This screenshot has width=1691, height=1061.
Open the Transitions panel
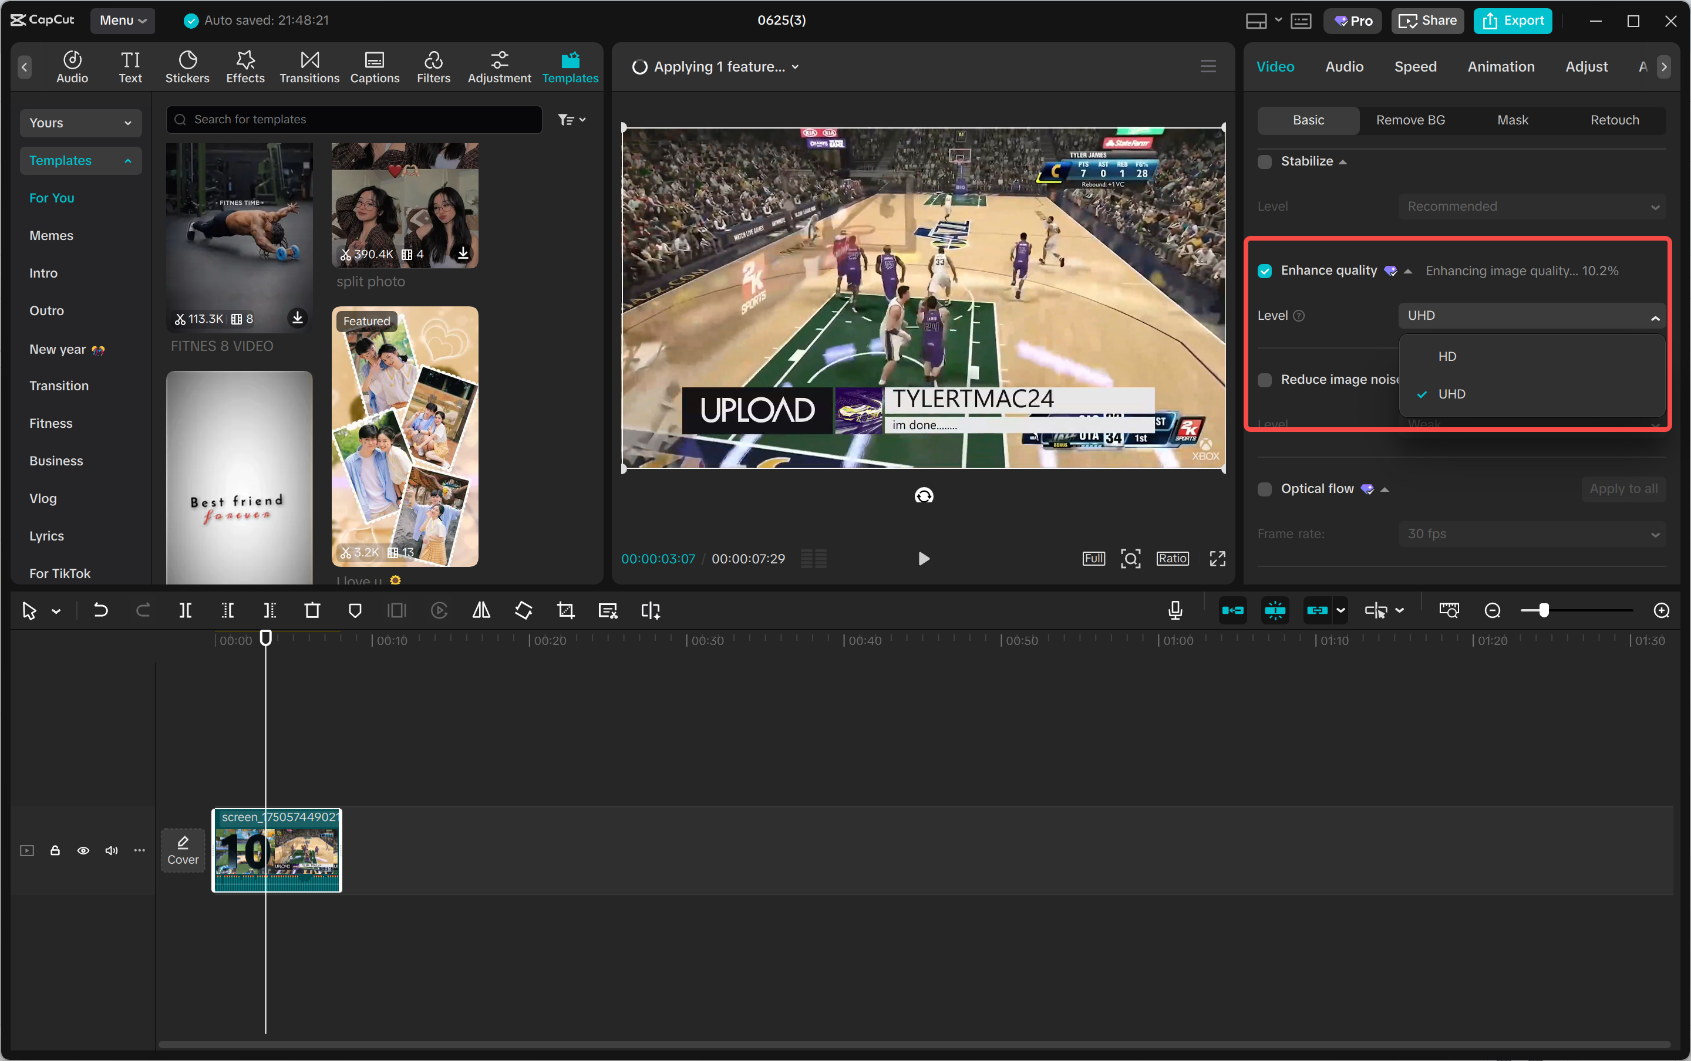coord(309,66)
